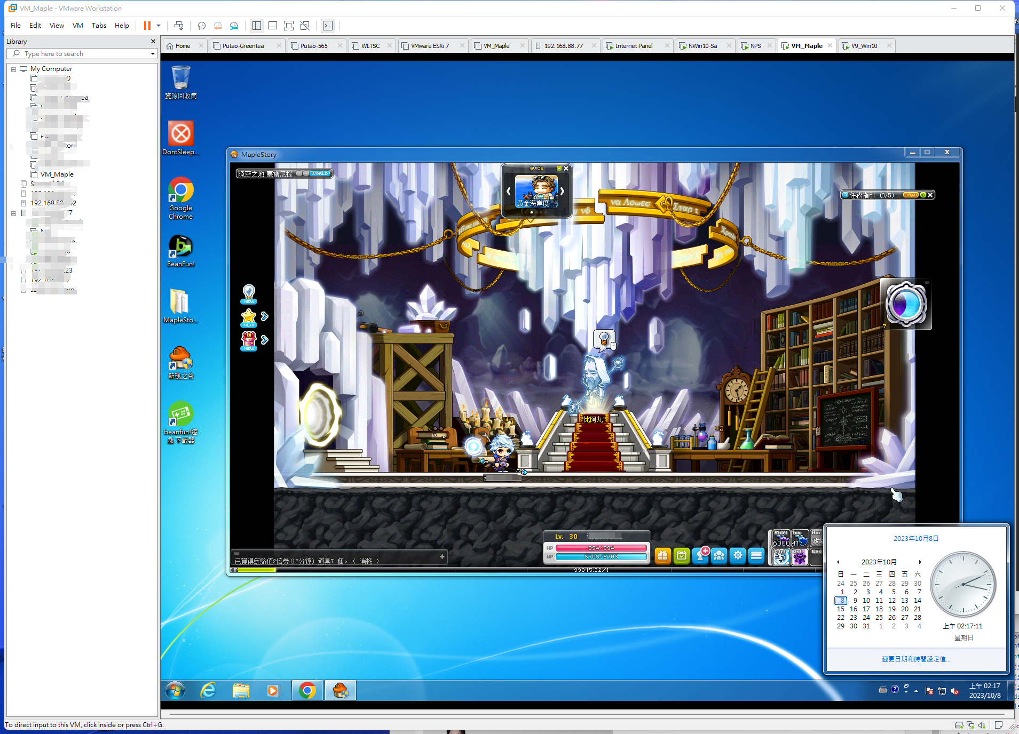Enter full screen mode from toolbar
The height and width of the screenshot is (734, 1019).
tap(289, 26)
